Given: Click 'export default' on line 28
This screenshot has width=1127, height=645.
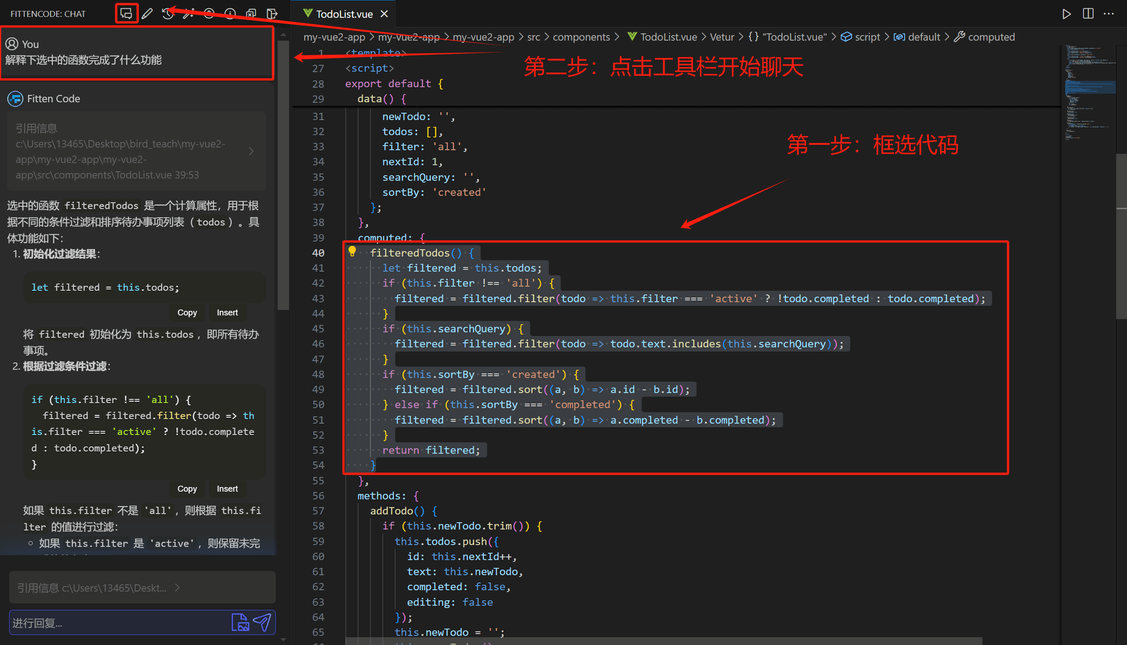Looking at the screenshot, I should [388, 83].
